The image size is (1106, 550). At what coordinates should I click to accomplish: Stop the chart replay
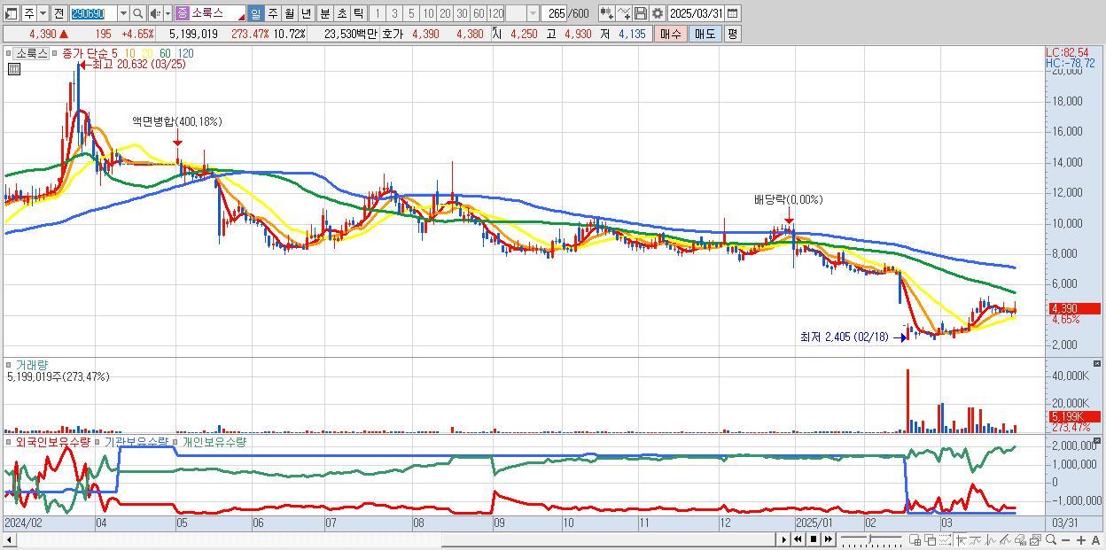point(814,539)
